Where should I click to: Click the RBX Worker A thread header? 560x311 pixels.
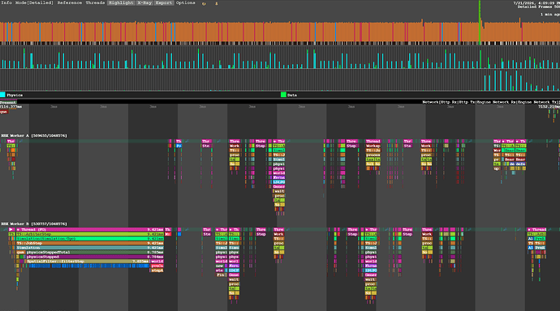(x=34, y=136)
